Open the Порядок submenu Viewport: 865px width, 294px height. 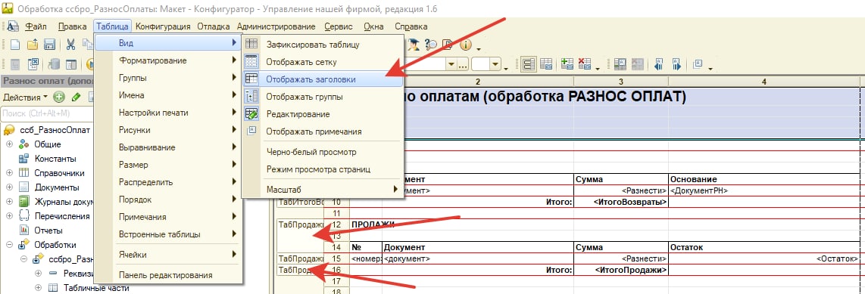click(x=168, y=200)
